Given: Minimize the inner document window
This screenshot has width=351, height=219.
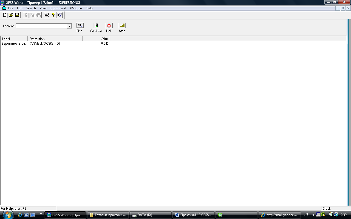Looking at the screenshot, I should click(x=338, y=8).
